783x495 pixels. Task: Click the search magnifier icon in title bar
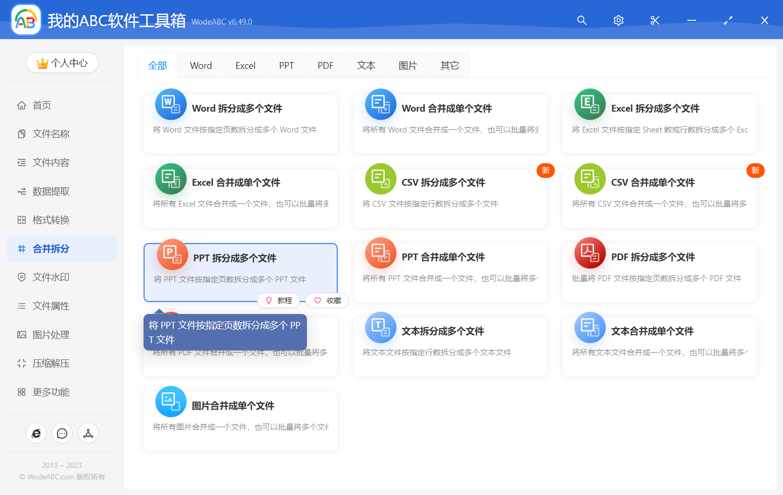[x=582, y=20]
